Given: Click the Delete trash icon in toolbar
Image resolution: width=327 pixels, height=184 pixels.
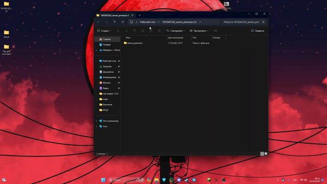Looking at the screenshot, I should 159,31.
